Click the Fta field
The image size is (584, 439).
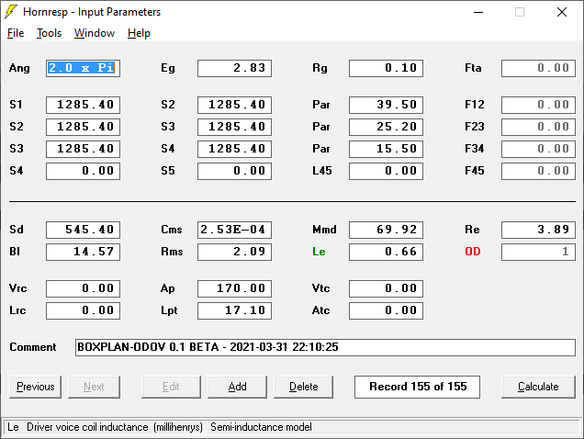[x=538, y=68]
